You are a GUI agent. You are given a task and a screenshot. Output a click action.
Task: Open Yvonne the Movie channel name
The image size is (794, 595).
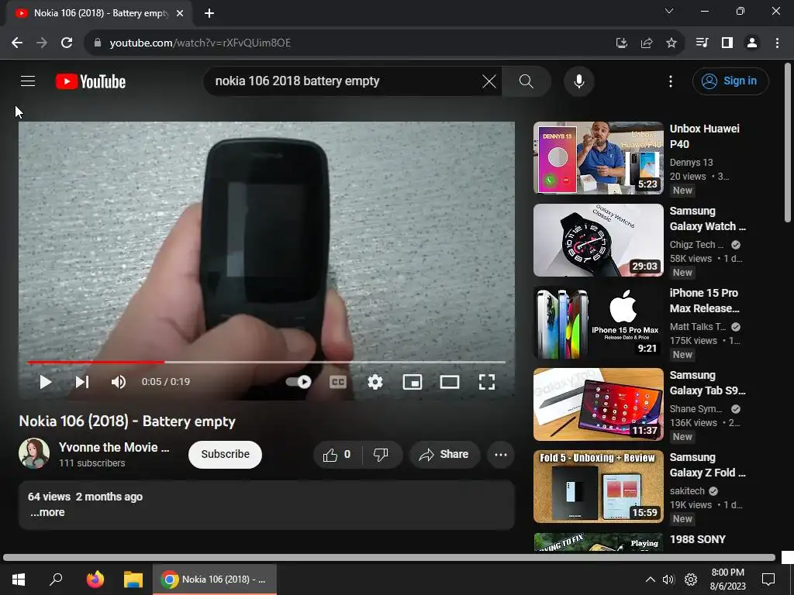pyautogui.click(x=114, y=447)
